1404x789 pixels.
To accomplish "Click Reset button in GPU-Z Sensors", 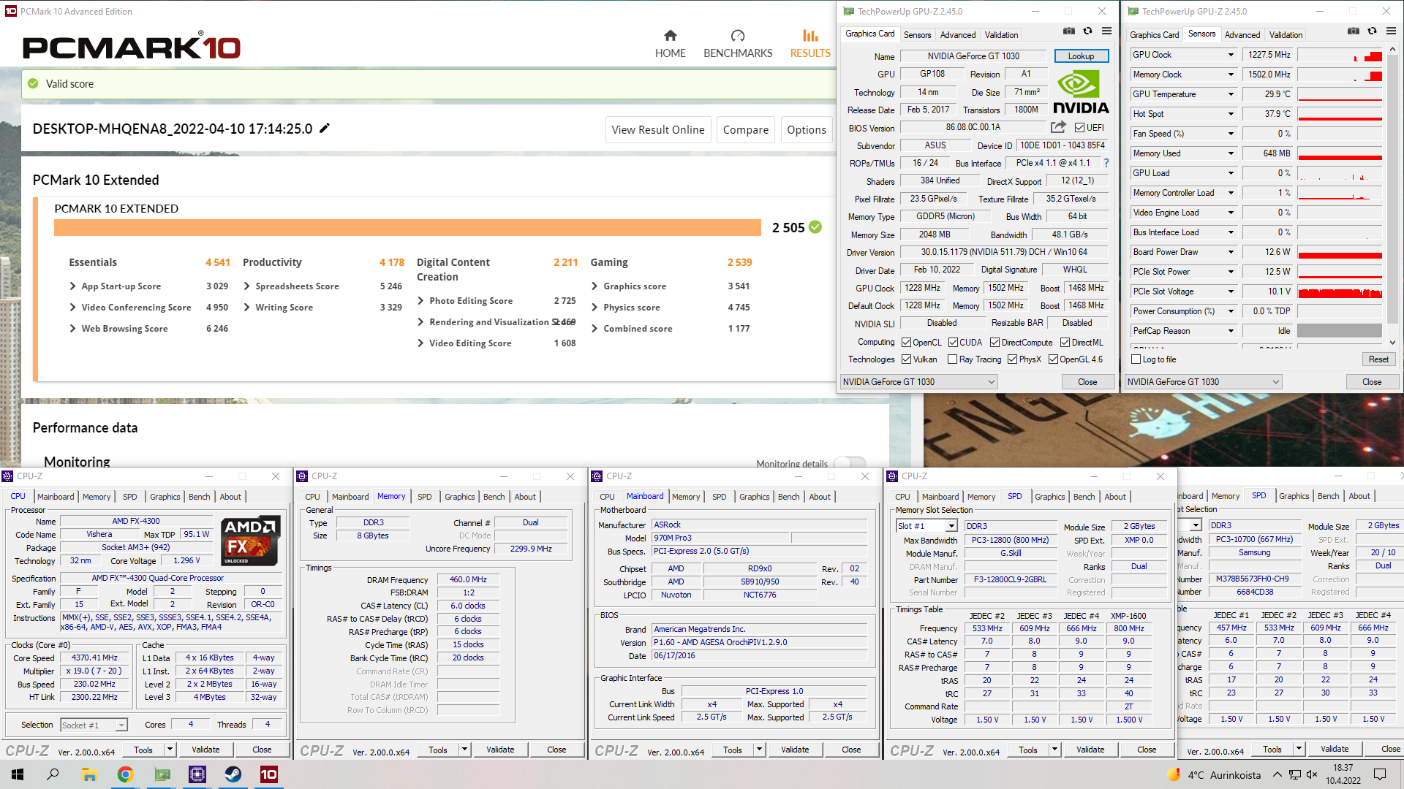I will 1378,359.
